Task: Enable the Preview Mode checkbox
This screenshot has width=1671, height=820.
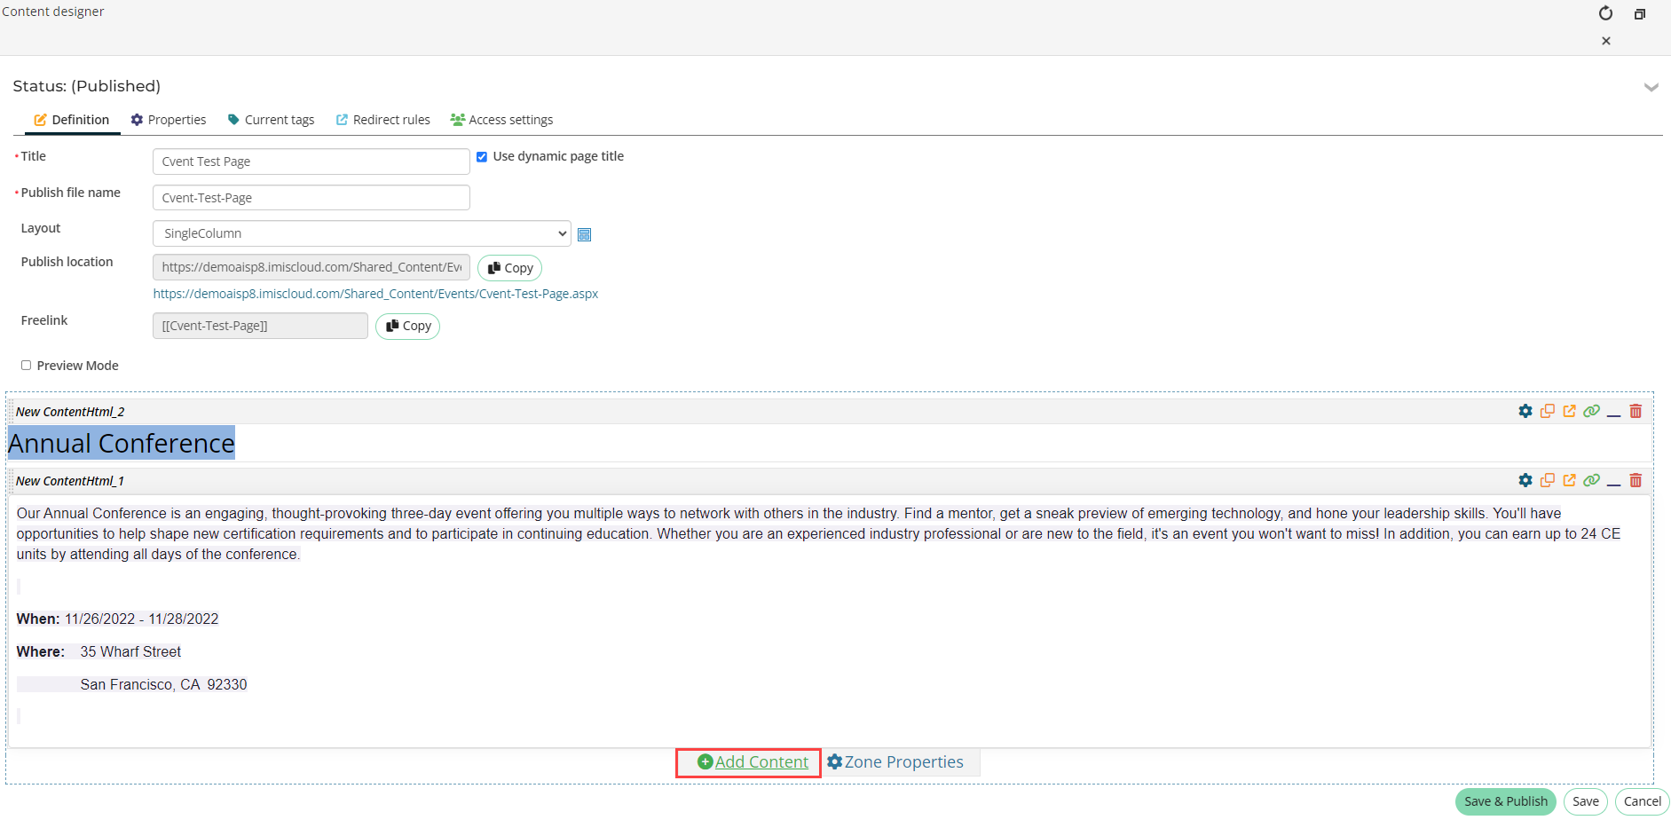Action: 27,366
